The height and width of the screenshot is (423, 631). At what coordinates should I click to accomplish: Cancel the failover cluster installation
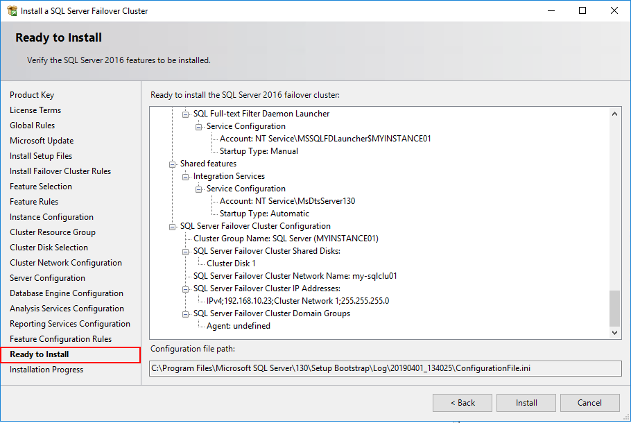click(x=589, y=403)
